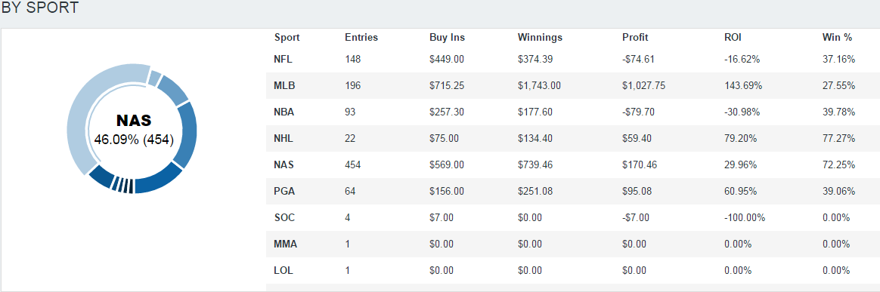Select the NHL sport row
The image size is (880, 292).
tap(572, 138)
